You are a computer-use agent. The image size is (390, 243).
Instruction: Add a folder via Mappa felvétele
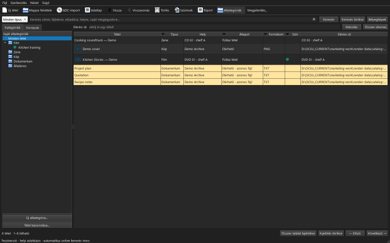coord(38,10)
